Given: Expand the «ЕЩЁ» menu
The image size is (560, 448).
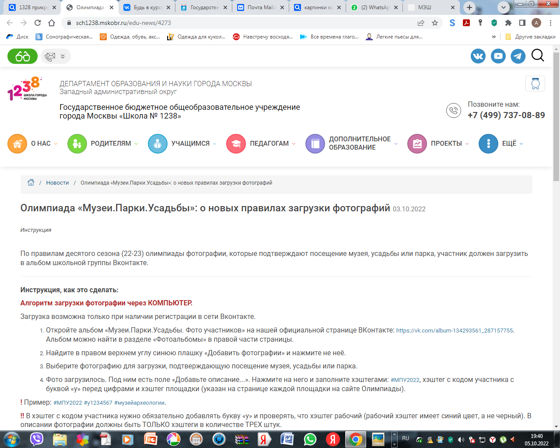Looking at the screenshot, I should 501,143.
